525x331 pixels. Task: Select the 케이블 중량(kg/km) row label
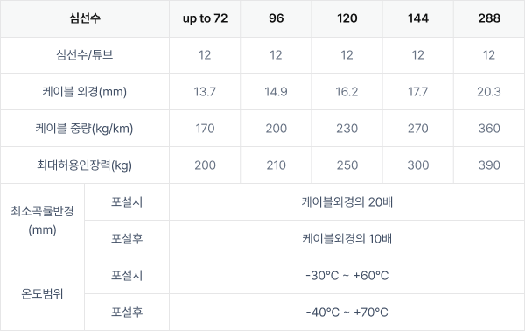tap(85, 129)
